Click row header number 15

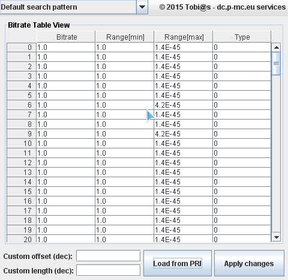coord(22,192)
